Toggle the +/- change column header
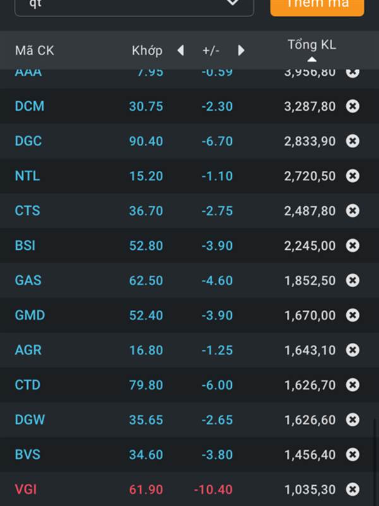 click(211, 51)
